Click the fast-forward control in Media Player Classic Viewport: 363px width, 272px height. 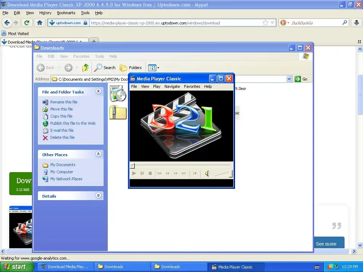pos(176,173)
